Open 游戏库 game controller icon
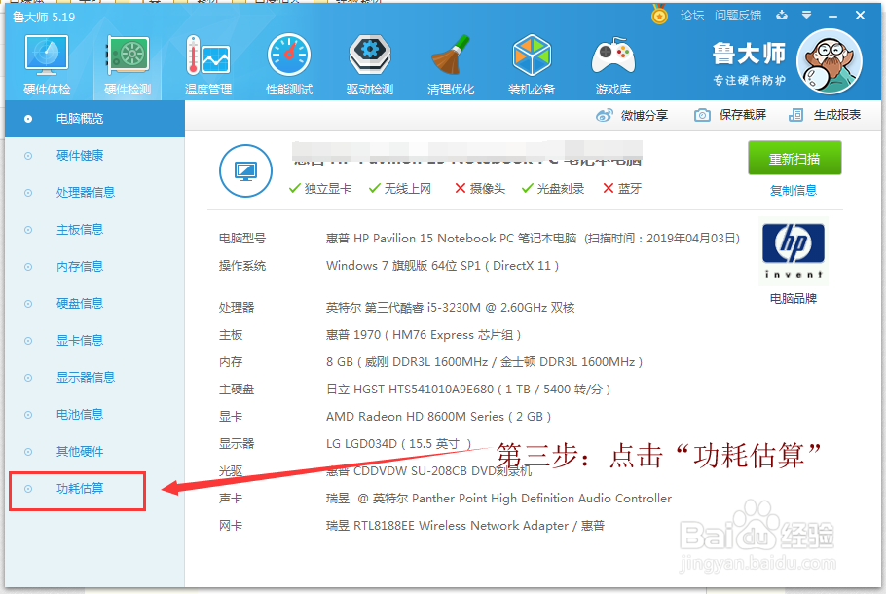 (x=613, y=64)
